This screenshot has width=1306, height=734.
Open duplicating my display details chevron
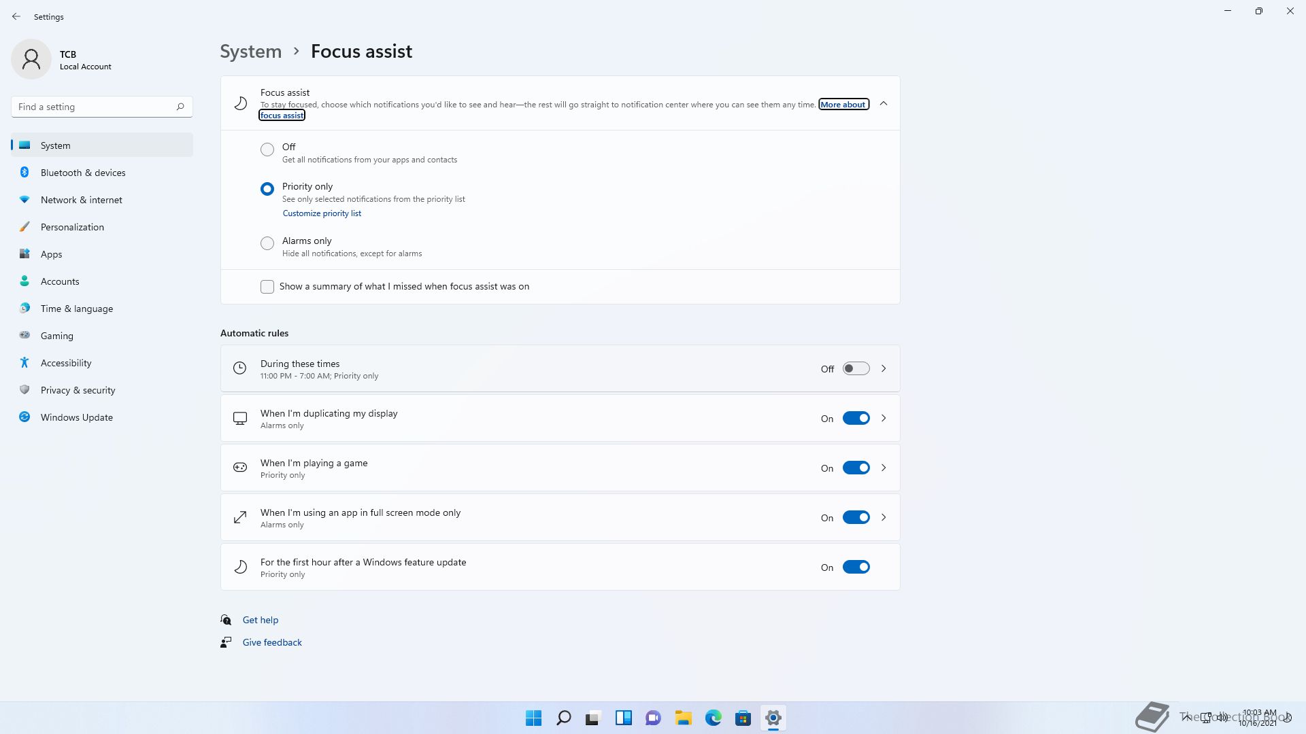(884, 418)
